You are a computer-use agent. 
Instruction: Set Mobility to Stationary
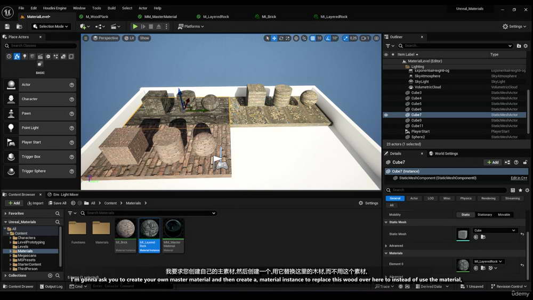[484, 215]
